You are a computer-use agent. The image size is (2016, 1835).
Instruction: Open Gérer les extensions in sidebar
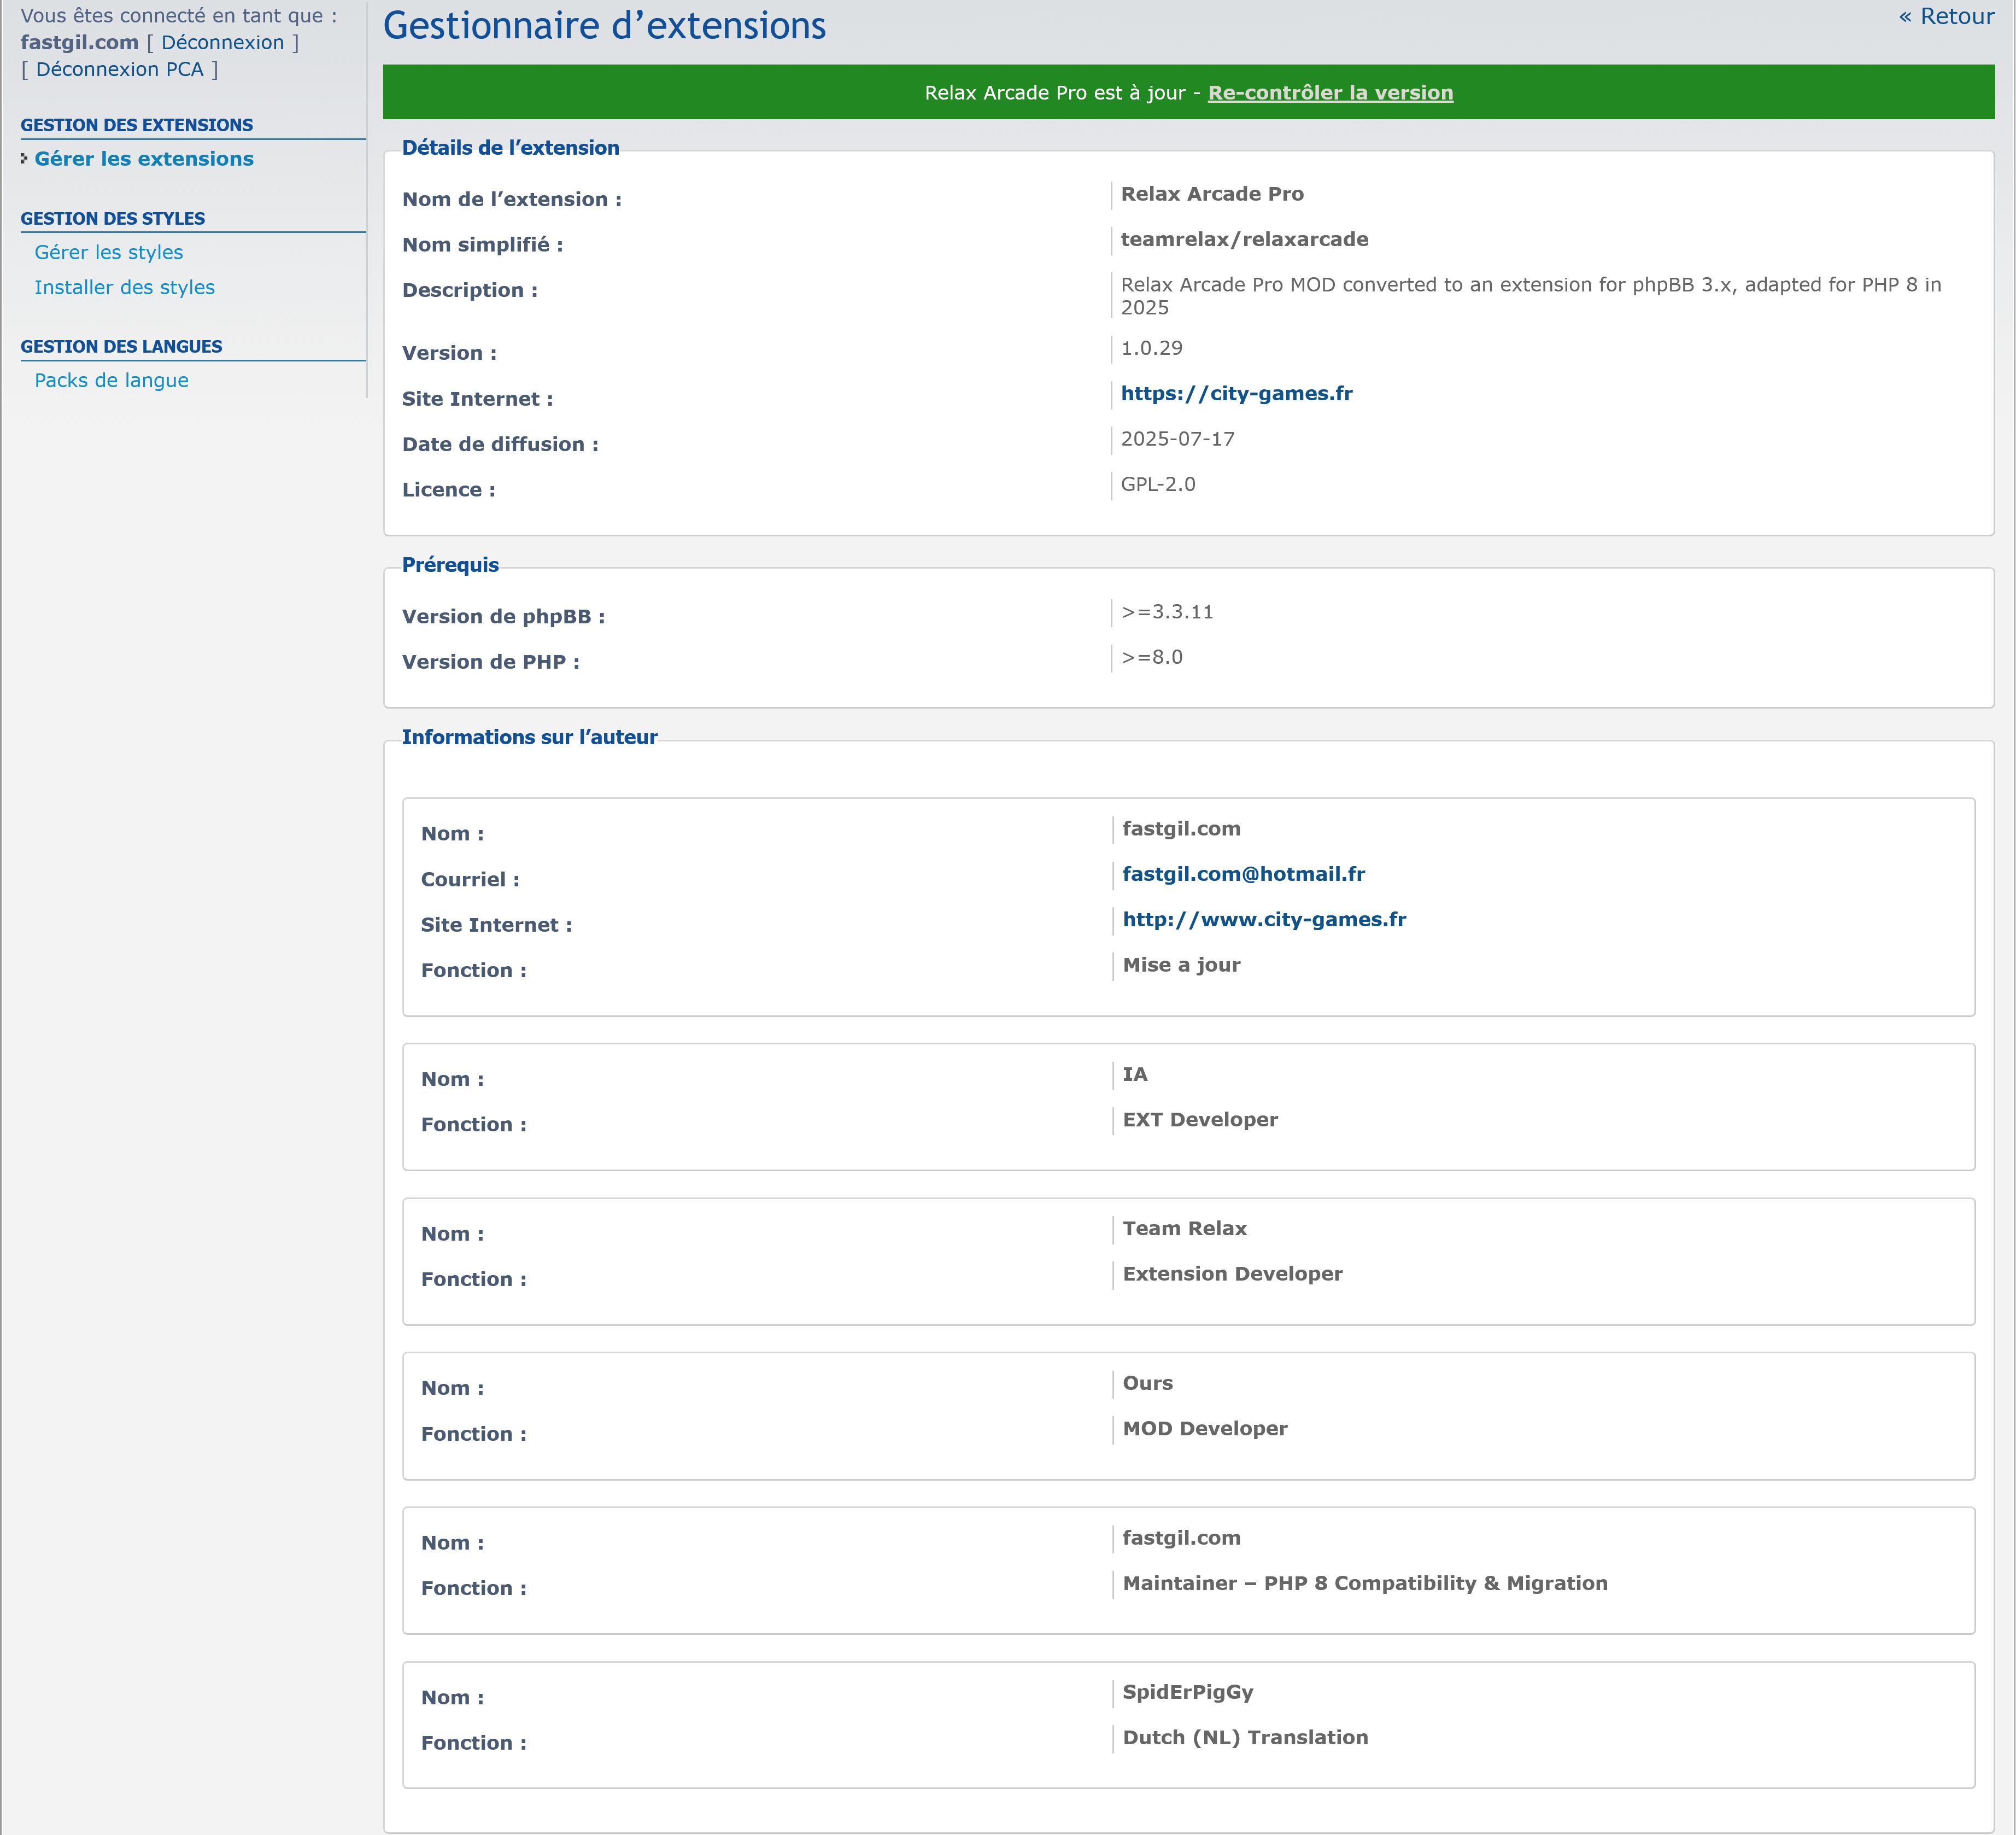tap(144, 159)
